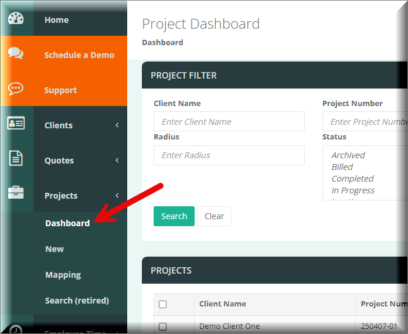The width and height of the screenshot is (408, 334).
Task: Click the clock icon for Employee Time
Action: coord(16,330)
